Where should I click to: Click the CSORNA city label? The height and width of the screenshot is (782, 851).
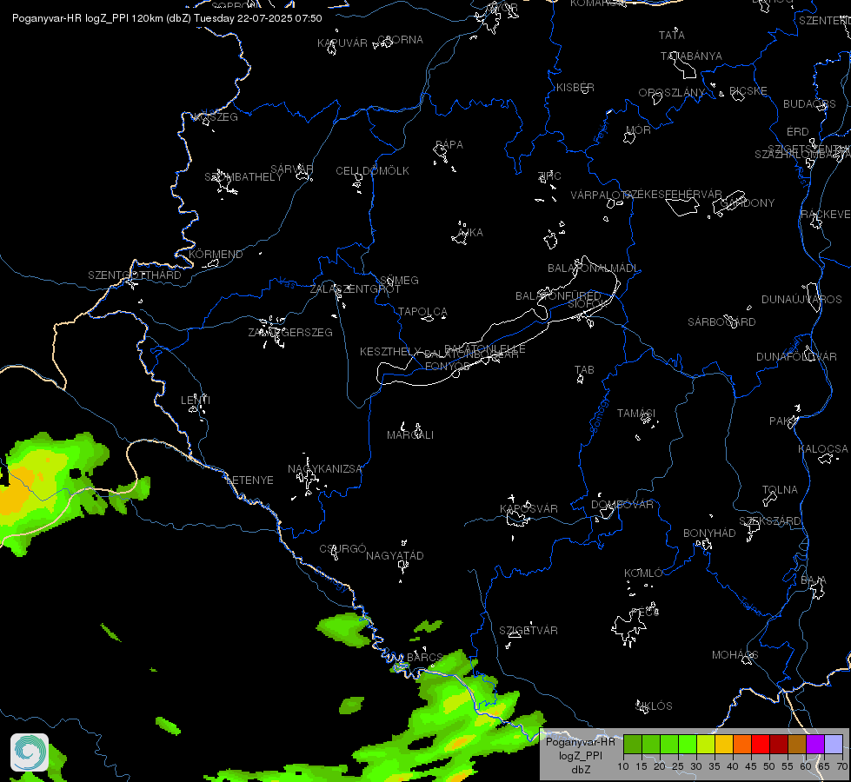coord(400,40)
